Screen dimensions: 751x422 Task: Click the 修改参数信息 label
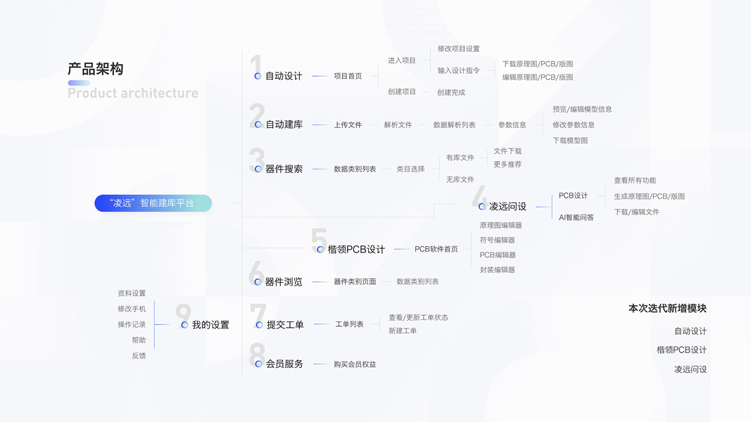tap(574, 125)
